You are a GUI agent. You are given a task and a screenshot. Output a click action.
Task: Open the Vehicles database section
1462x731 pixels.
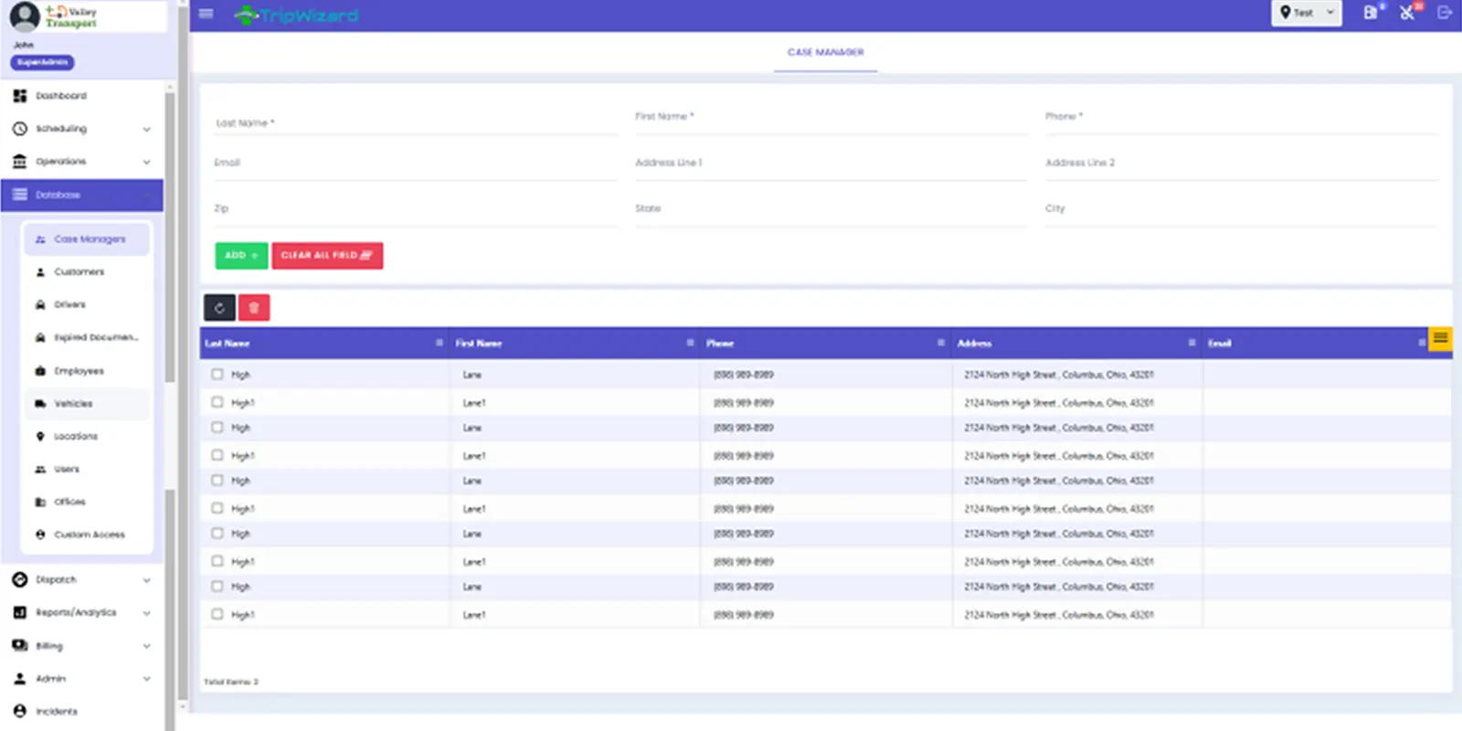click(x=73, y=404)
